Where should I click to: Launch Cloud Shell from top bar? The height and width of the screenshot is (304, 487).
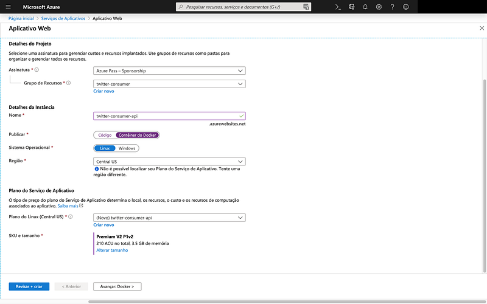(x=338, y=7)
